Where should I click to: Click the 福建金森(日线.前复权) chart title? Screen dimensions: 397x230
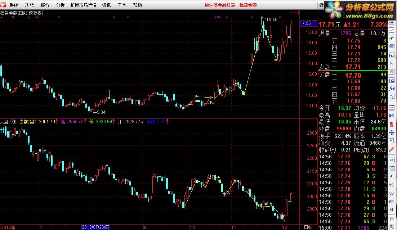point(22,13)
